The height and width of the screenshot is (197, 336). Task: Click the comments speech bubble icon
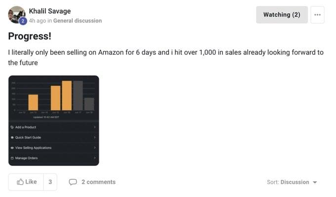click(73, 182)
